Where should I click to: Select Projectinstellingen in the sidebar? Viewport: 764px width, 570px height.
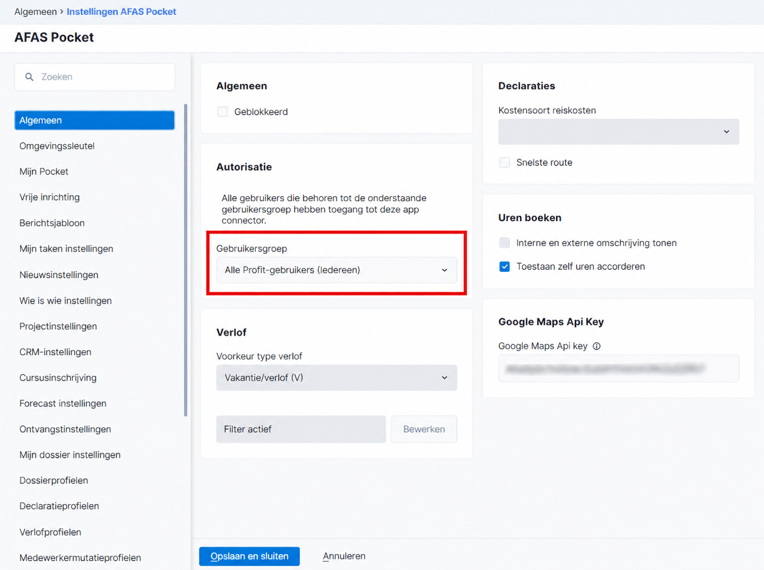pyautogui.click(x=58, y=326)
